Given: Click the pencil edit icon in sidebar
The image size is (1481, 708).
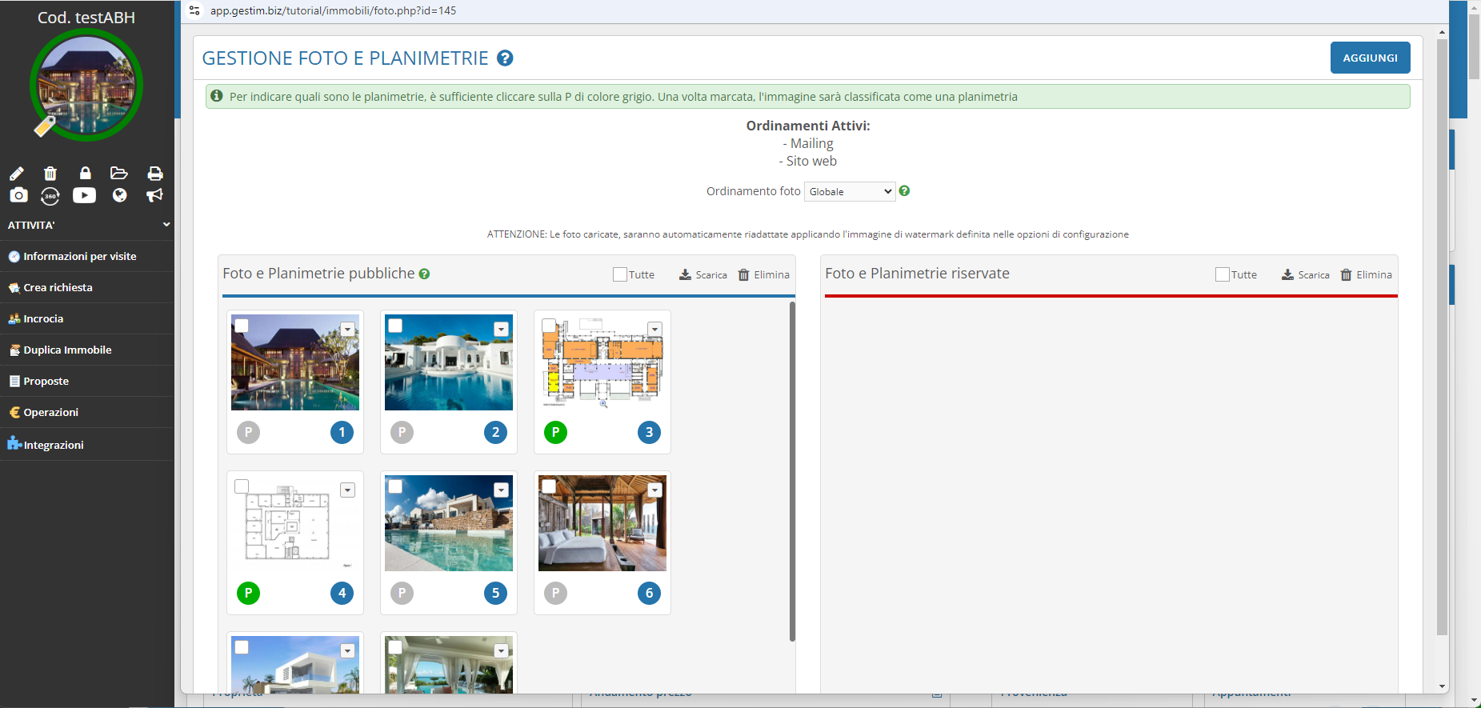Looking at the screenshot, I should [17, 174].
